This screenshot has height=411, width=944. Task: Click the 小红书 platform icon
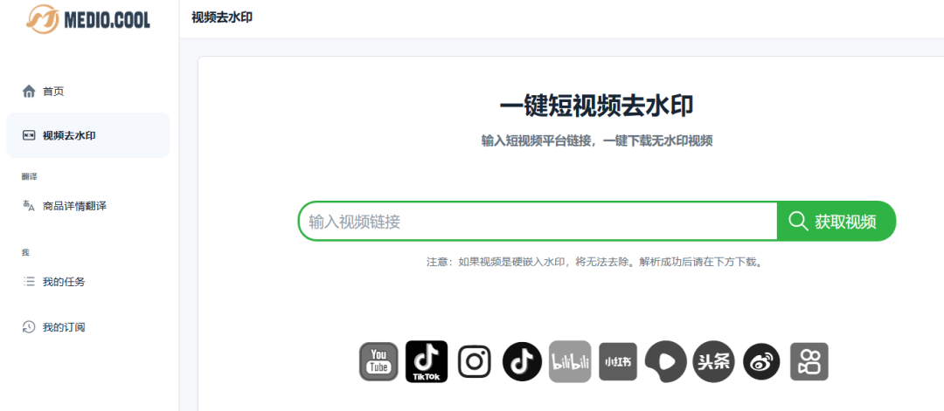(618, 362)
